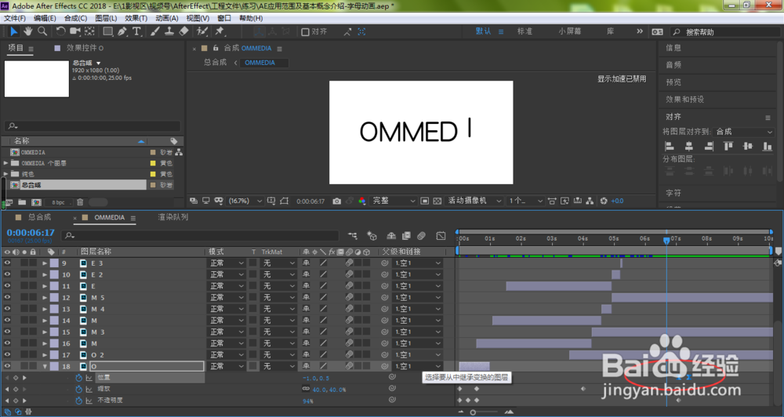The width and height of the screenshot is (784, 417).
Task: Toggle motion blur enable switch in timeline
Action: pyautogui.click(x=422, y=235)
